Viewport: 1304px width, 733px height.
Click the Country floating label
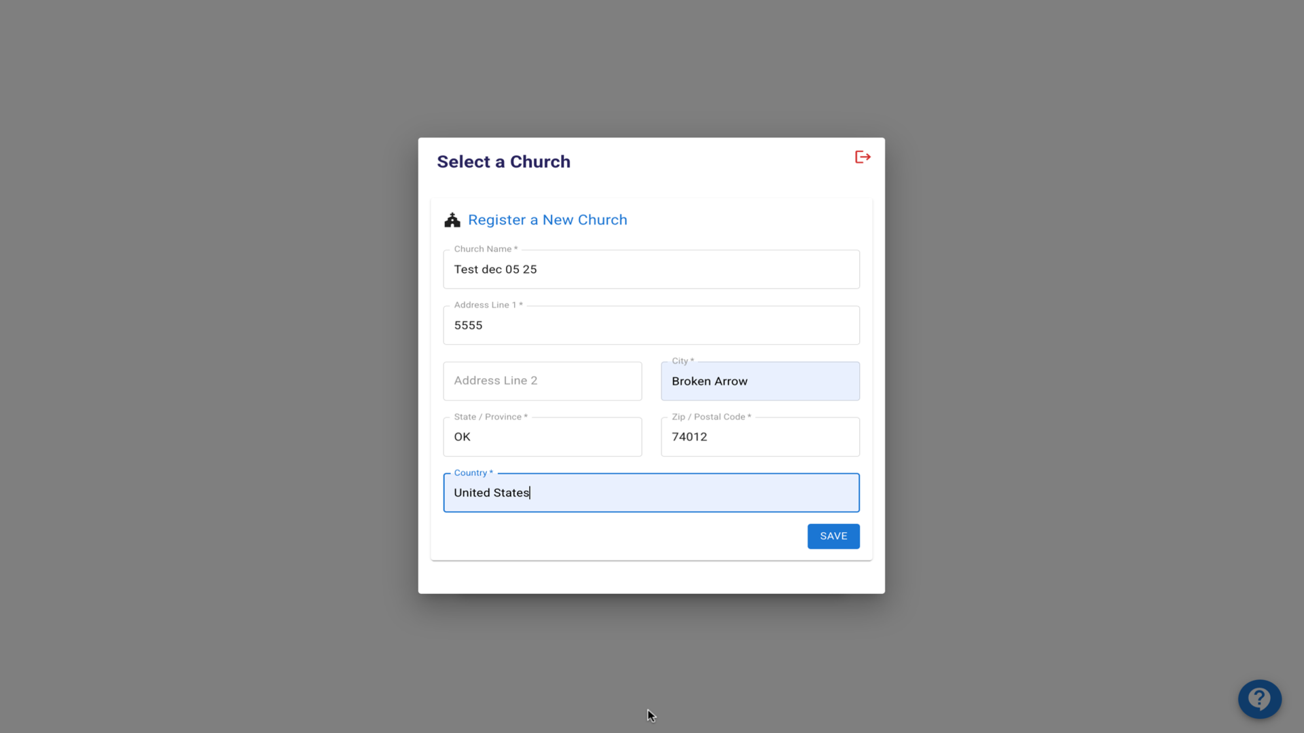tap(473, 472)
